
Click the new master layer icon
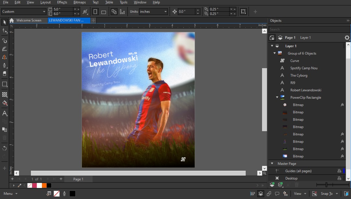(280, 185)
